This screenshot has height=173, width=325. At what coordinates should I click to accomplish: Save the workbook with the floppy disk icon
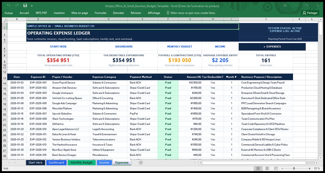point(25,5)
